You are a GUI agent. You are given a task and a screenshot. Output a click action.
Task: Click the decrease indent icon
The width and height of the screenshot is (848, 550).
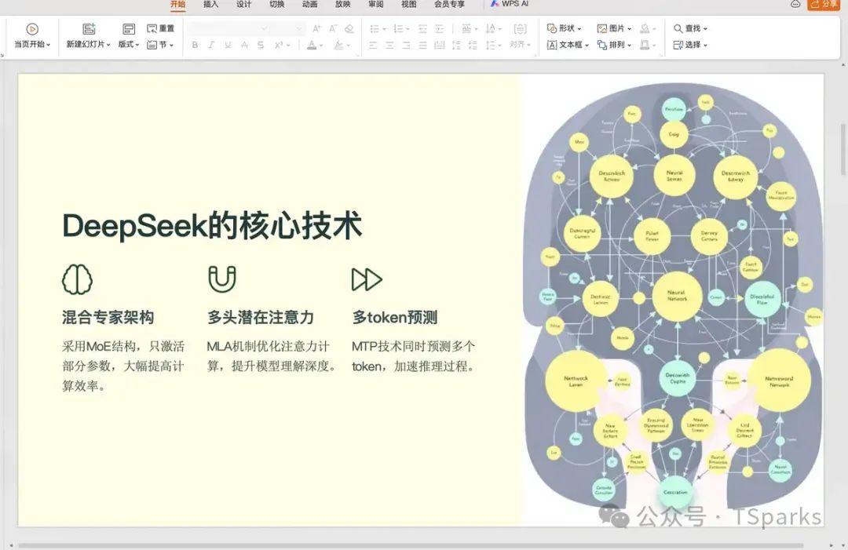click(423, 28)
